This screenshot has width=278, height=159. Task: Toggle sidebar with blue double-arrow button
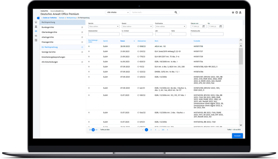click(38, 18)
